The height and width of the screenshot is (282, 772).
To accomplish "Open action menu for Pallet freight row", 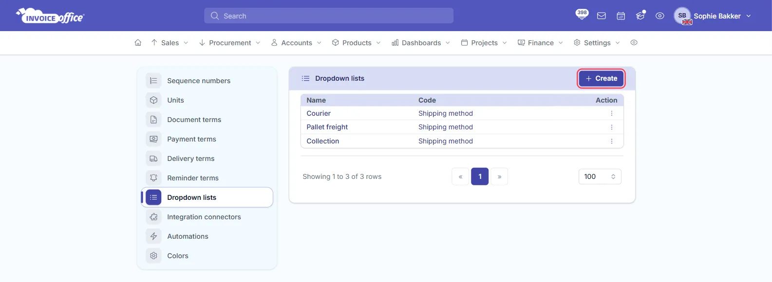I will pos(612,127).
